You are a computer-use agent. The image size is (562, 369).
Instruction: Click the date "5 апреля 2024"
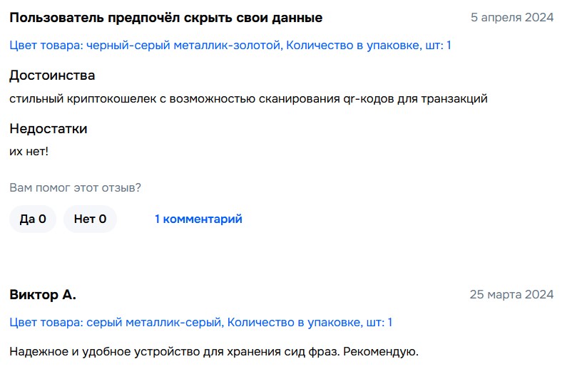511,18
